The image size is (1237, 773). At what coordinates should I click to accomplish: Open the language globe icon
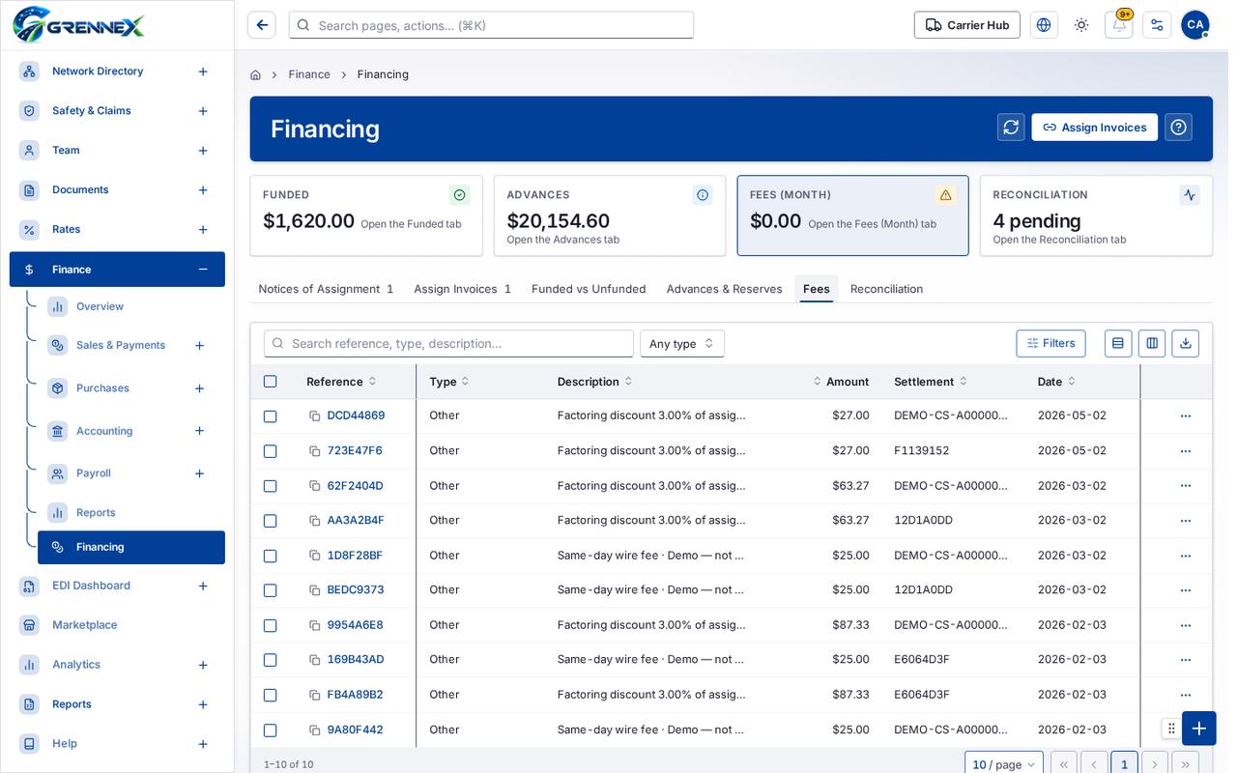coord(1044,25)
